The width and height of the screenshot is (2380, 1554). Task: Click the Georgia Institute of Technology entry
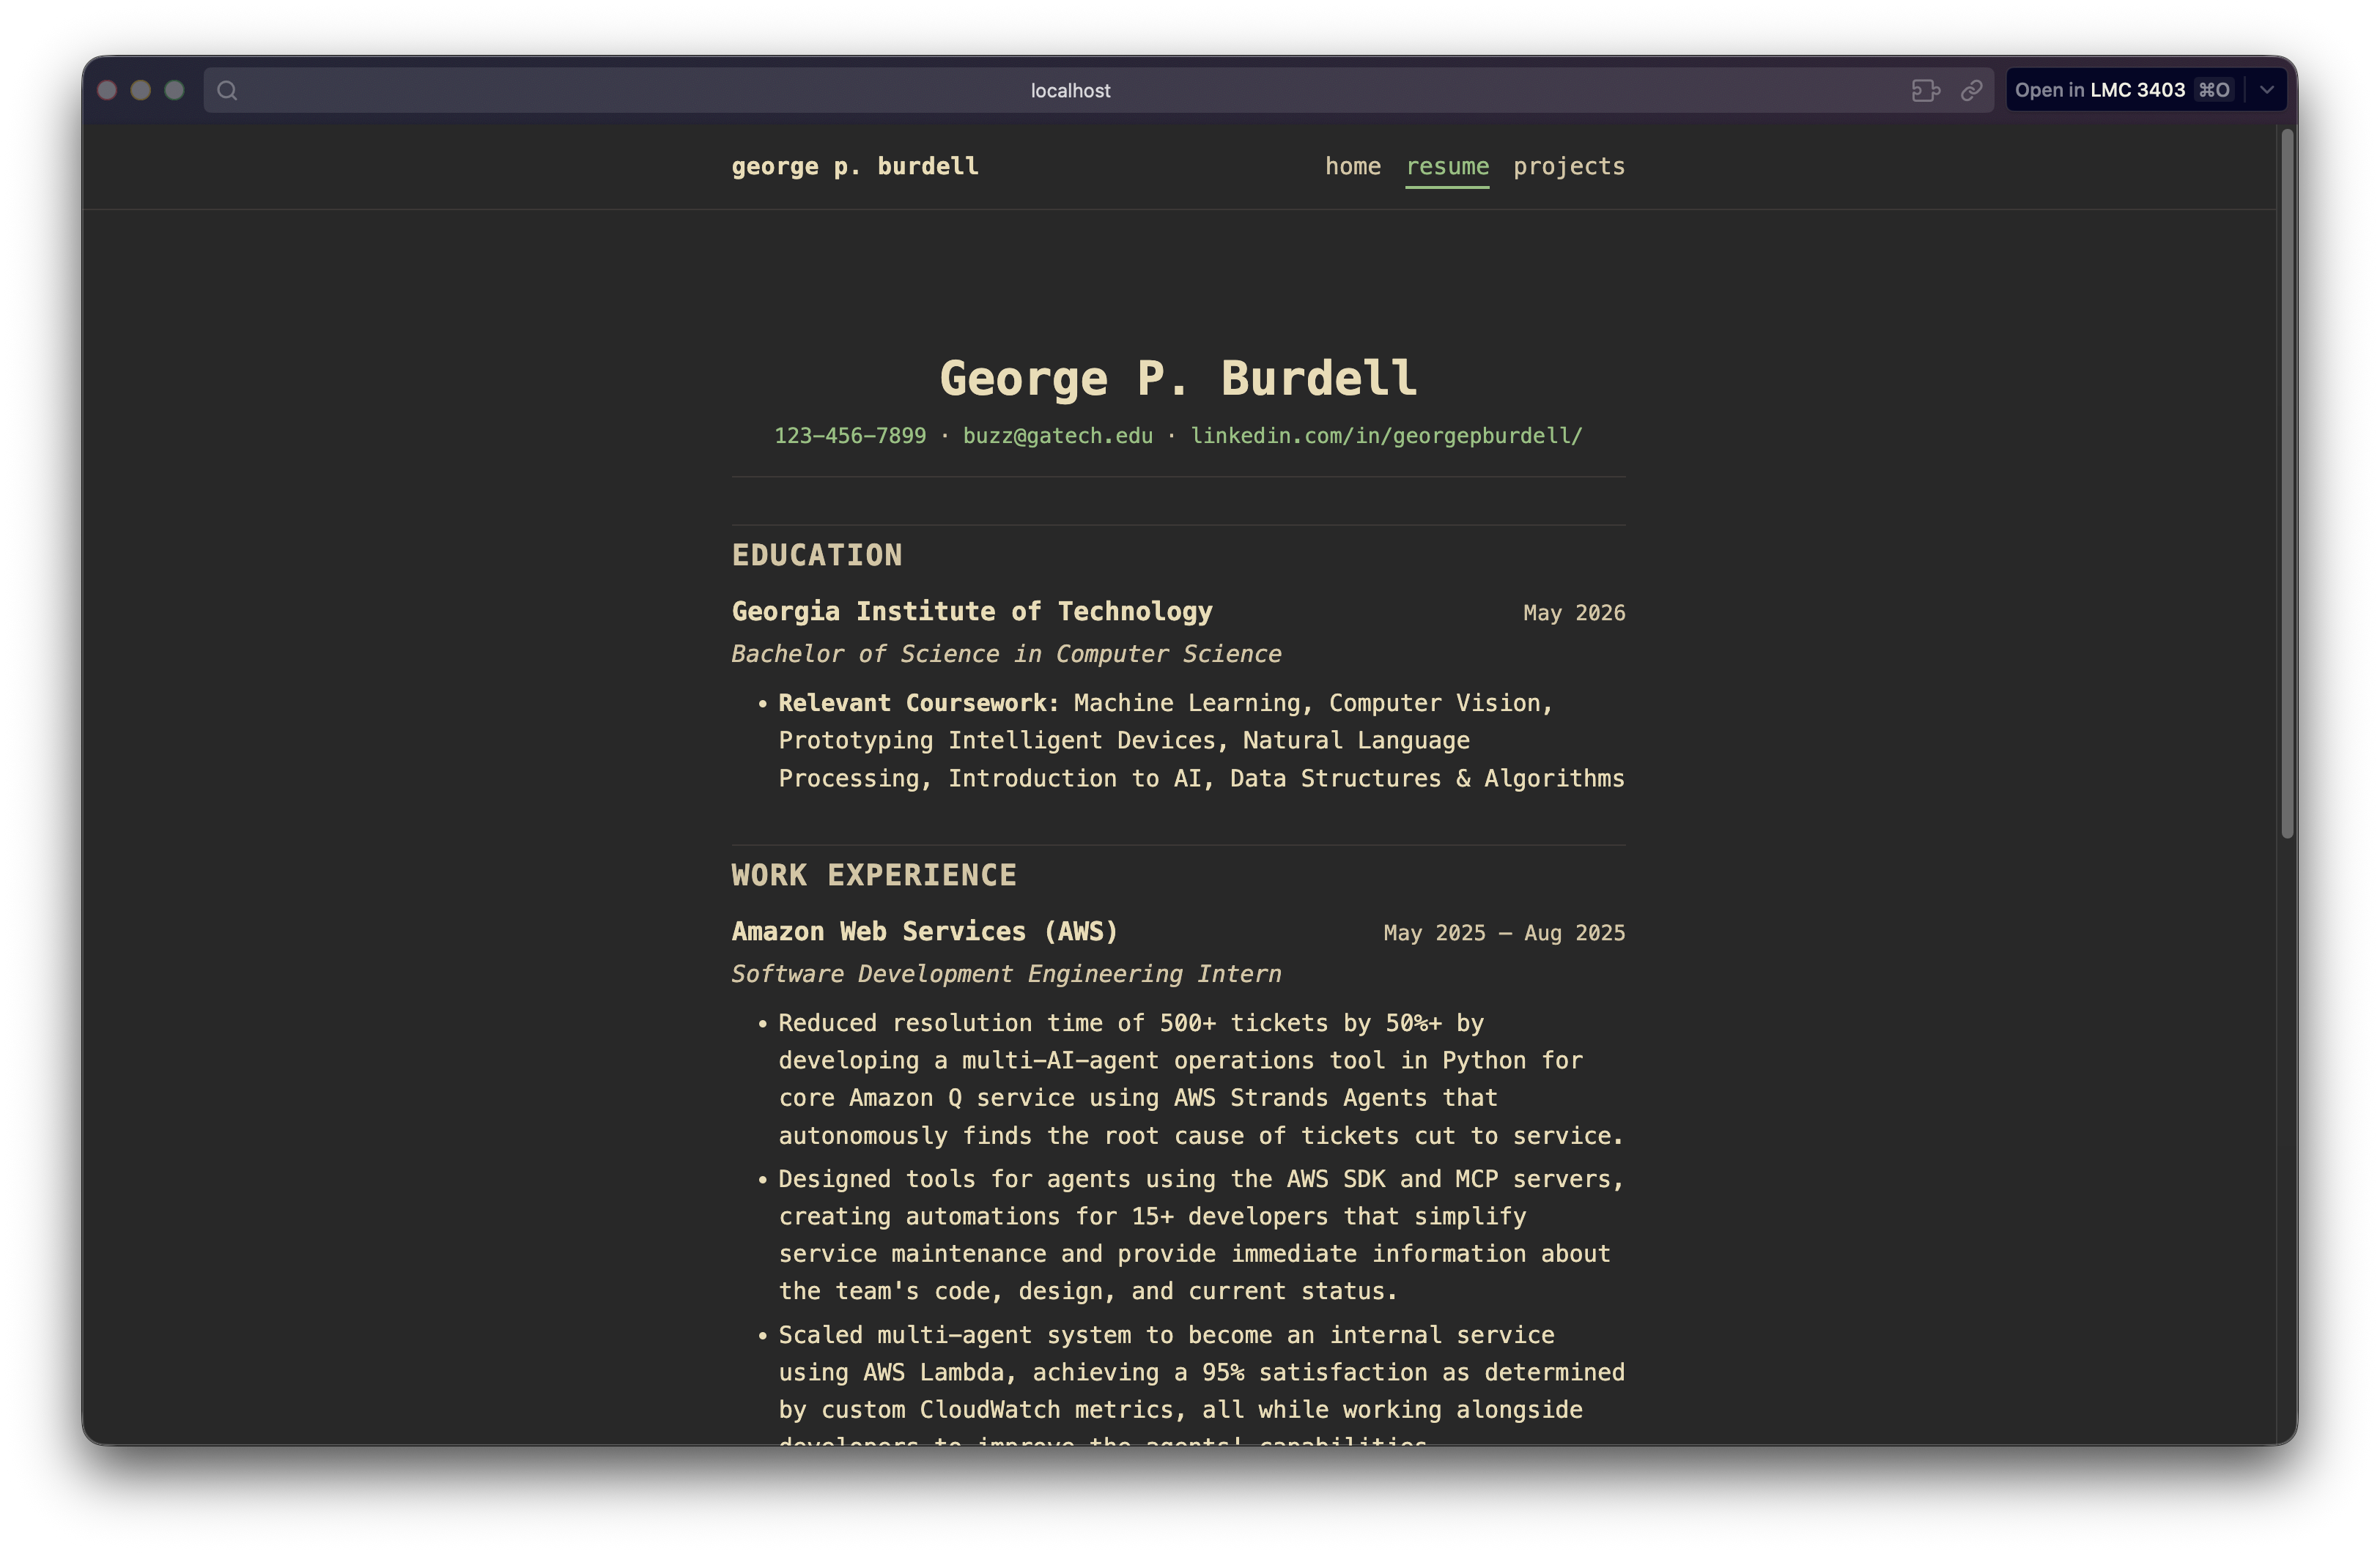(x=972, y=611)
